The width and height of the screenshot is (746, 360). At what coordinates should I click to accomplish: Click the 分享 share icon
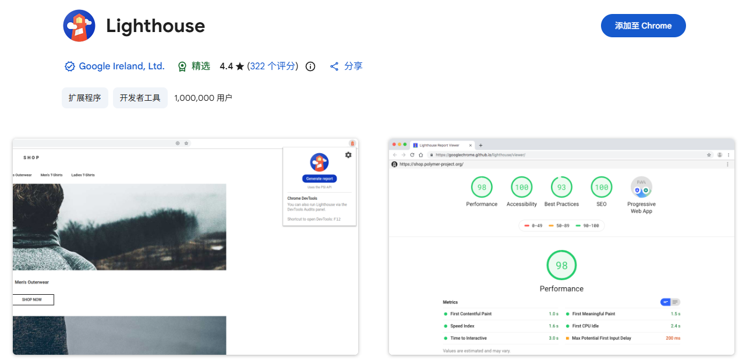point(334,66)
